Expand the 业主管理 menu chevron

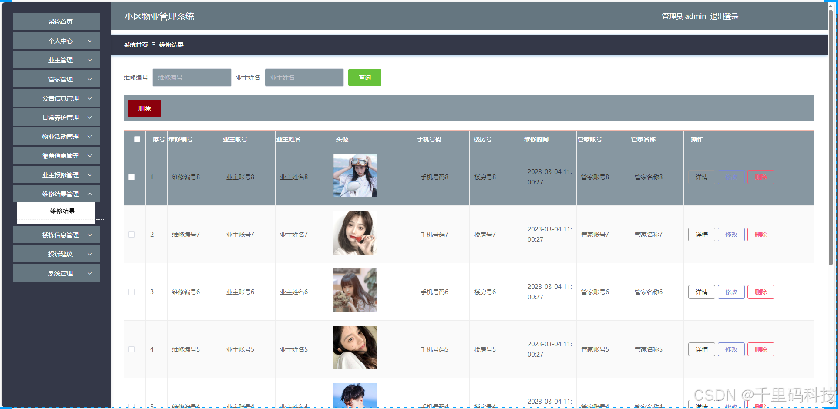[90, 60]
